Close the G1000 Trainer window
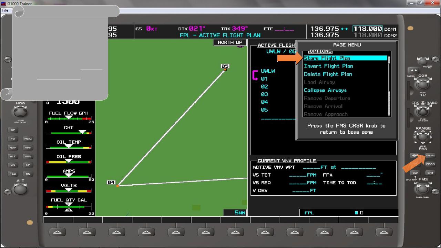441x248 pixels. [x=432, y=3]
